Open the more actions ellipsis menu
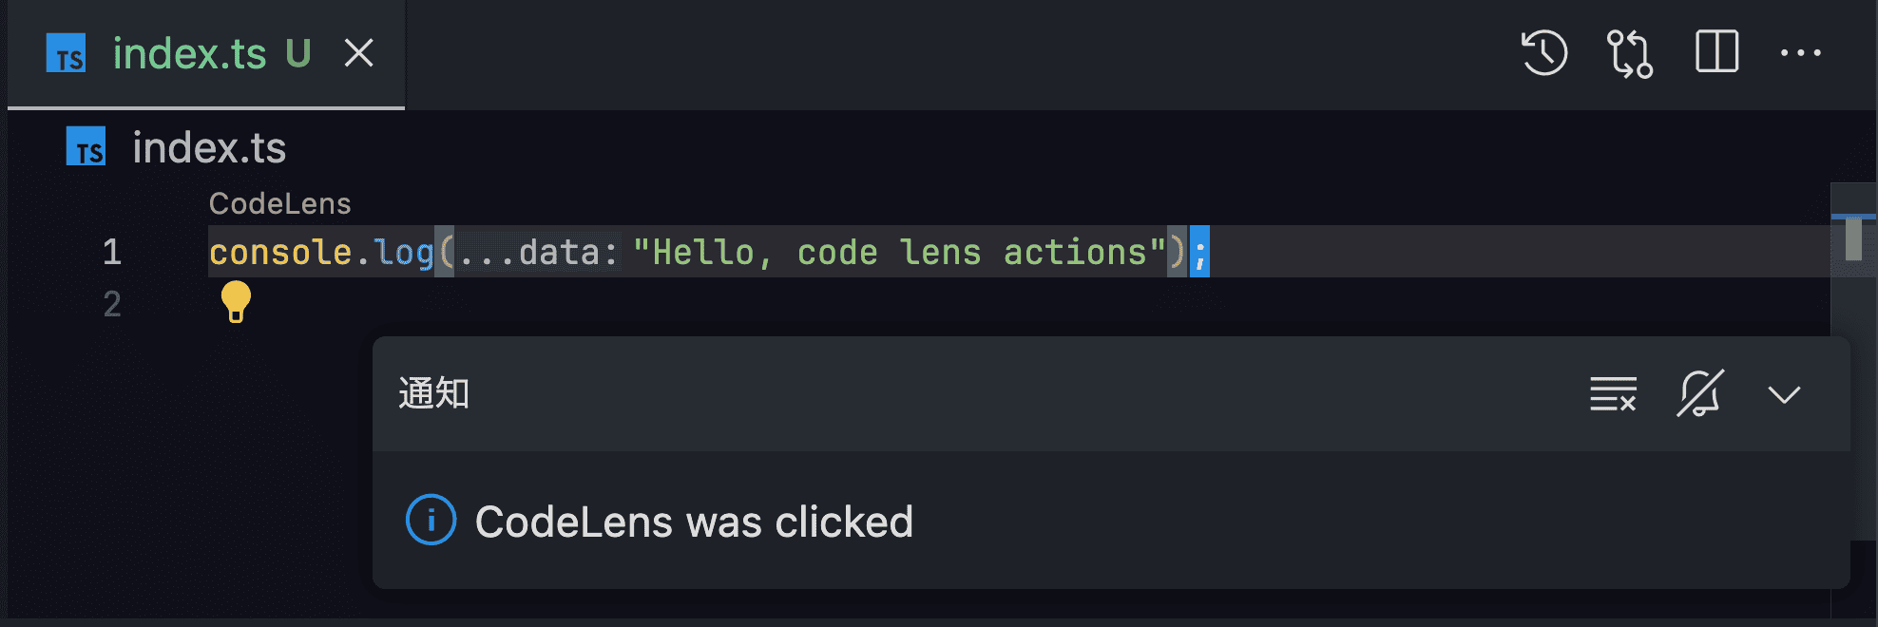 pos(1800,53)
